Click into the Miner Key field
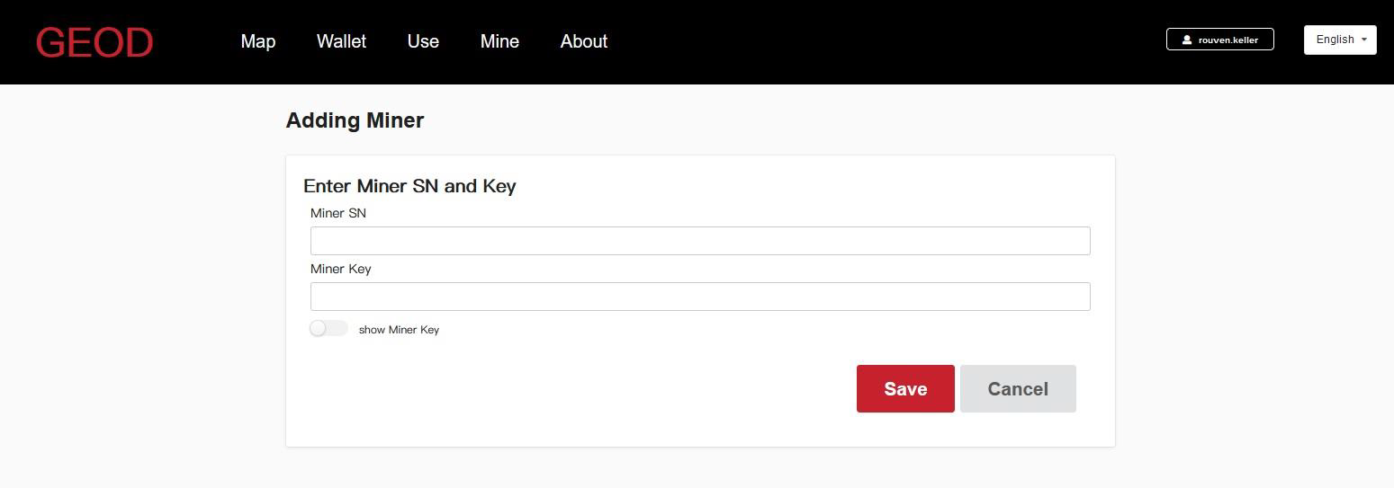 (x=700, y=297)
